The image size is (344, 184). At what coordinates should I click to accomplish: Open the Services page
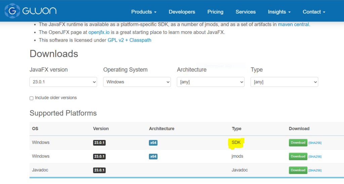(x=246, y=12)
